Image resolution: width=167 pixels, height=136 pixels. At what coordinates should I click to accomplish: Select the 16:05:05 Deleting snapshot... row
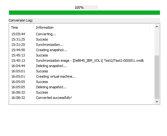pyautogui.click(x=82, y=87)
